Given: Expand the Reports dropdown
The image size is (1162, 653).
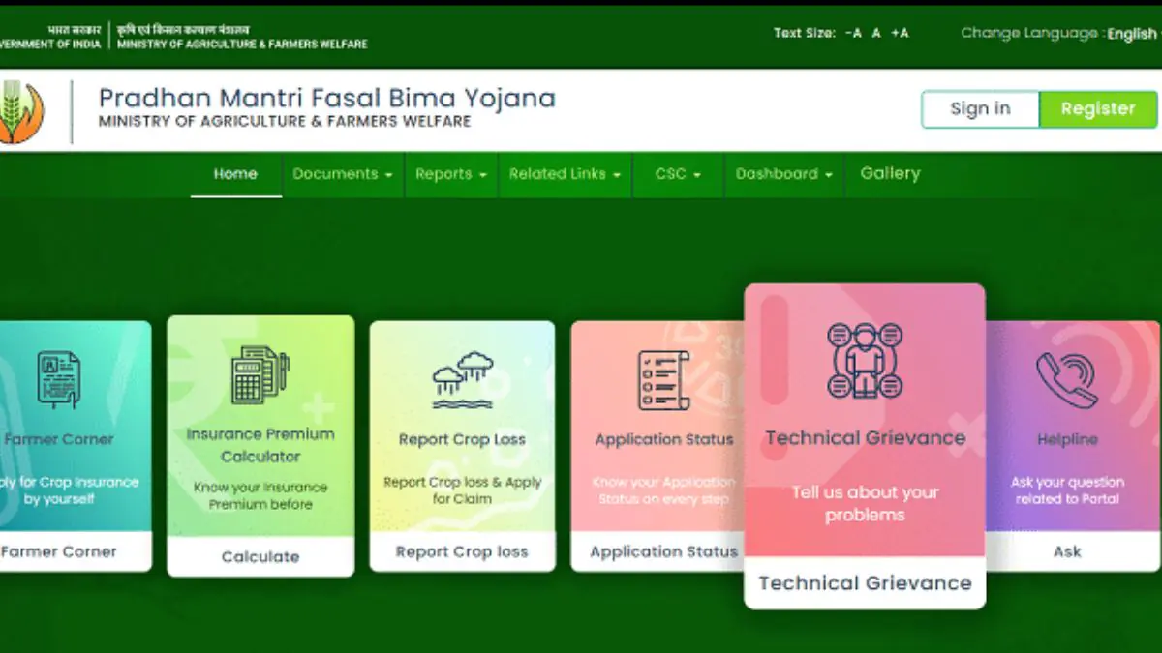Looking at the screenshot, I should [448, 174].
